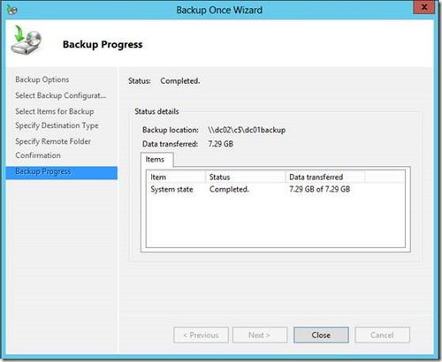
Task: Open the Backup Options step
Action: click(x=42, y=79)
